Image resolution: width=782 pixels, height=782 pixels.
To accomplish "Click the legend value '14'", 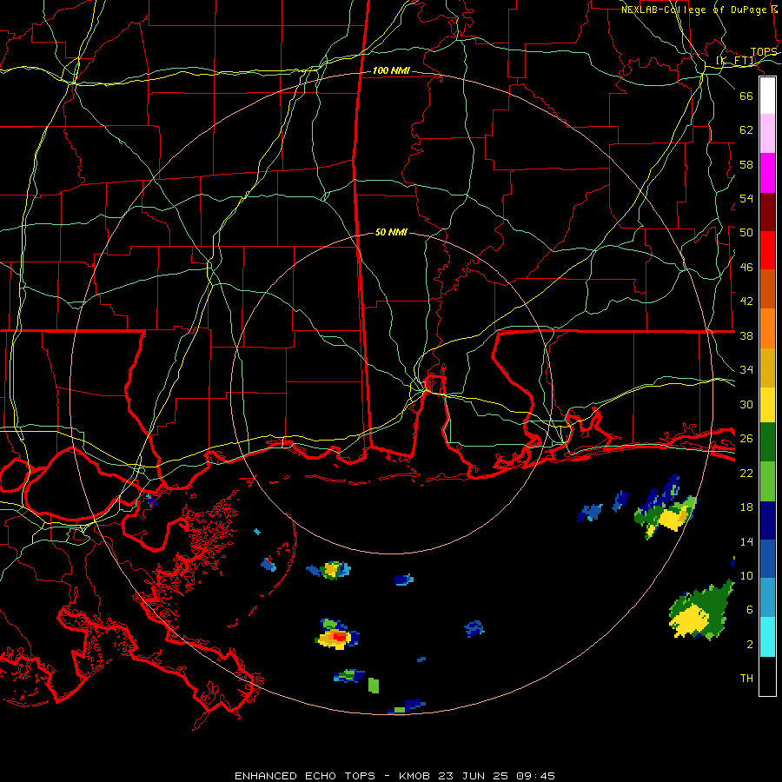I will point(746,541).
